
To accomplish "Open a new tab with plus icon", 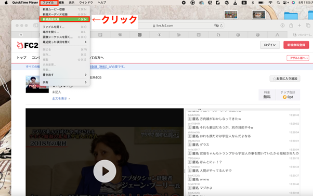I will tap(299, 25).
